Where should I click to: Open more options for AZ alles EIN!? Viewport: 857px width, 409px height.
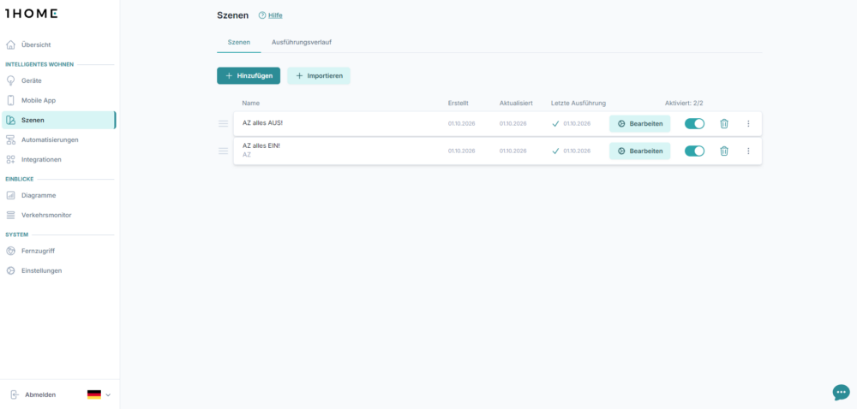coord(748,151)
